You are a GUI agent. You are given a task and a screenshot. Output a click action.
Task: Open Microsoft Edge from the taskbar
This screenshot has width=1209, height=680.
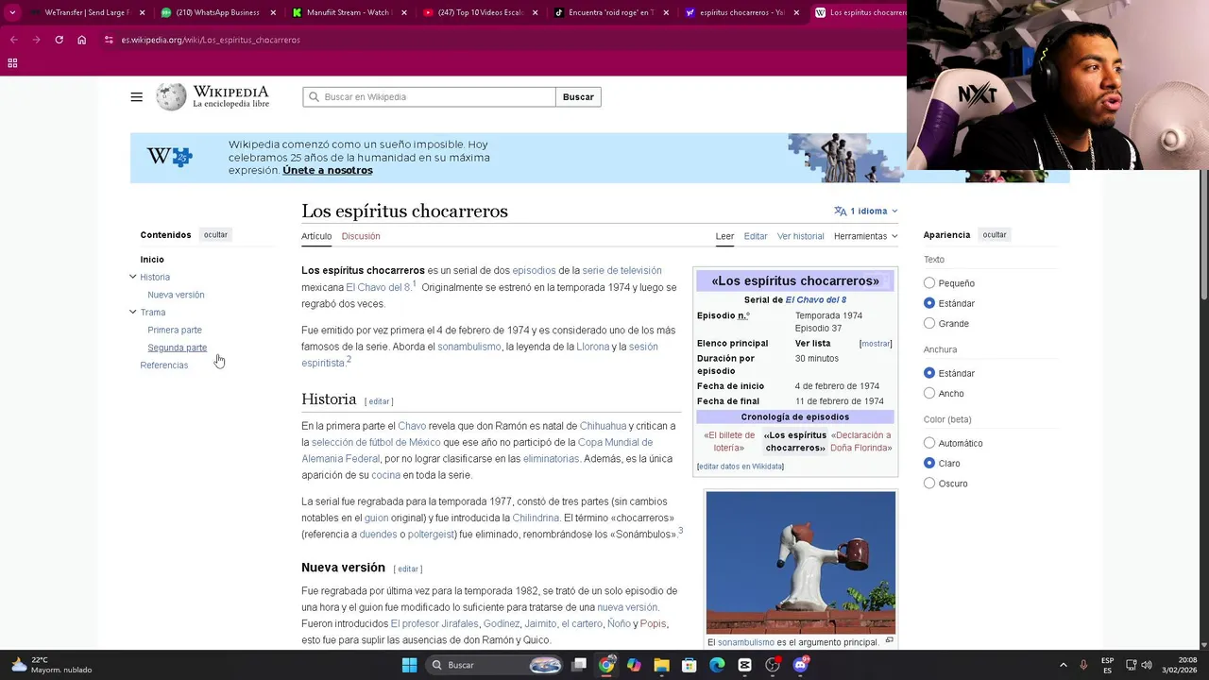(x=717, y=665)
